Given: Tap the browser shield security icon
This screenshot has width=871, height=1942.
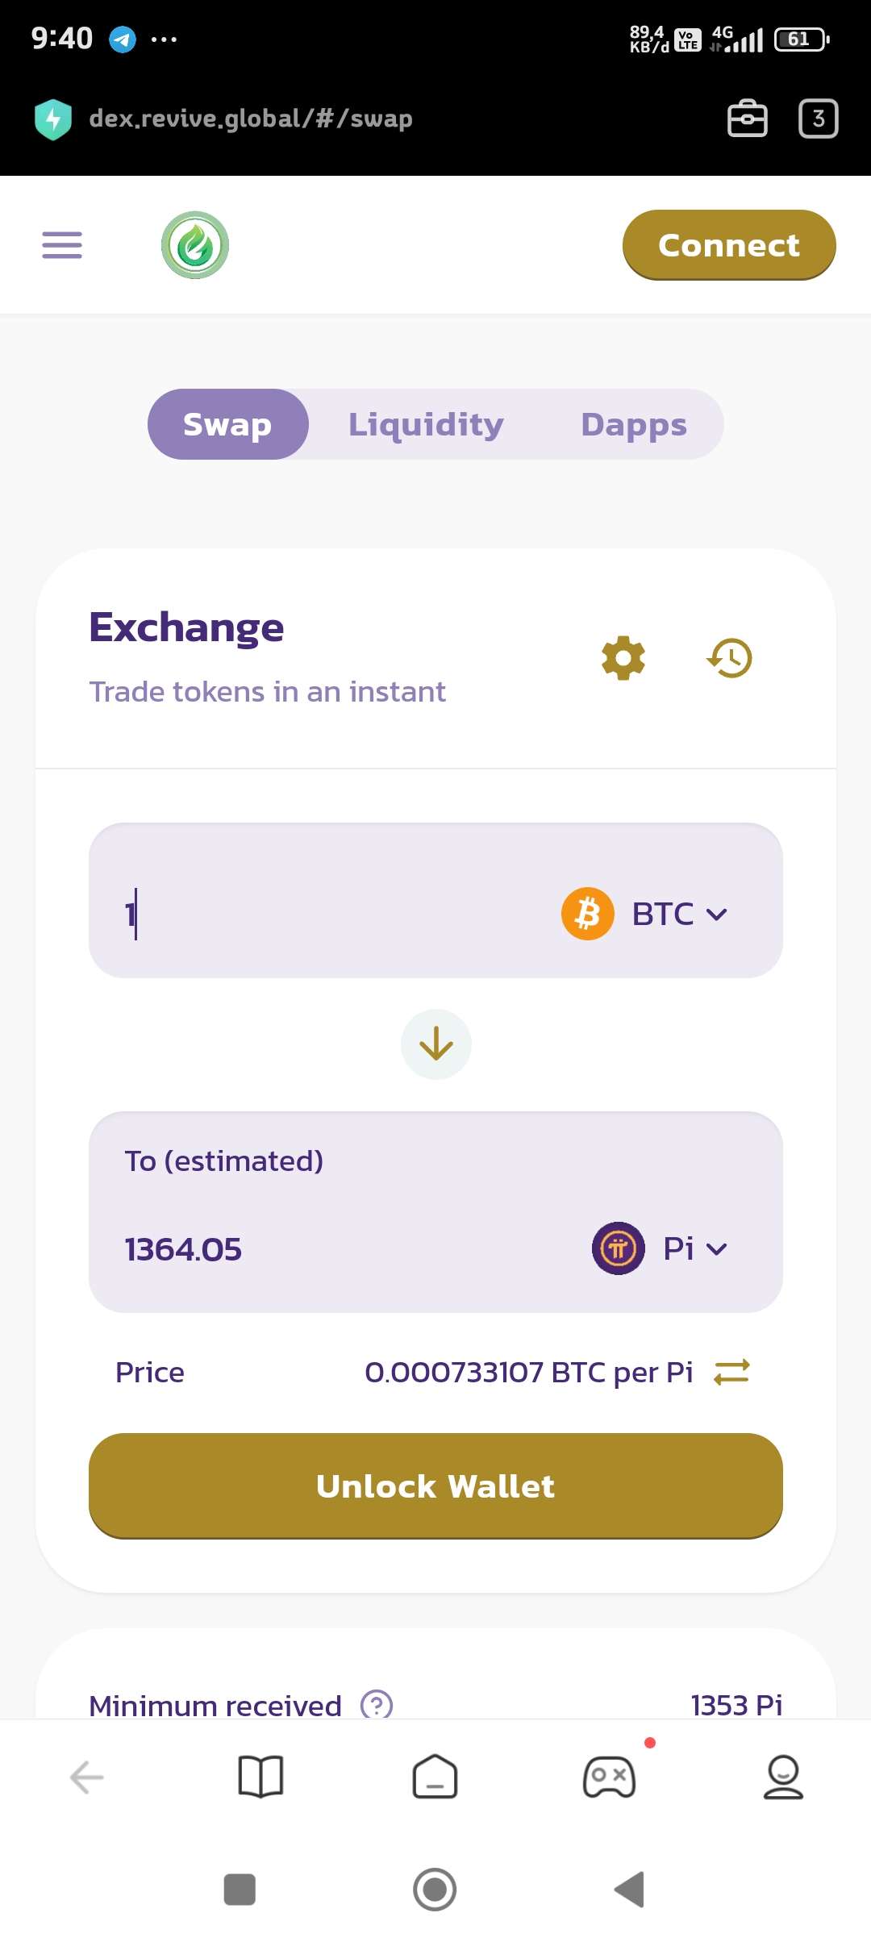Looking at the screenshot, I should click(53, 119).
